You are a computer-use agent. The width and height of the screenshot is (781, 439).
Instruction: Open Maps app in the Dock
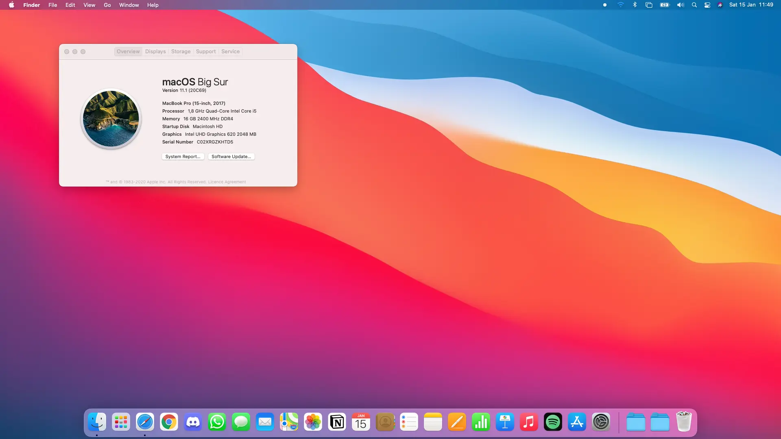(289, 422)
